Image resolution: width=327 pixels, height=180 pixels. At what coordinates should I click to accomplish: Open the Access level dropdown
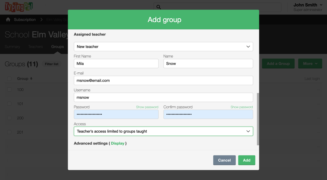(x=163, y=131)
